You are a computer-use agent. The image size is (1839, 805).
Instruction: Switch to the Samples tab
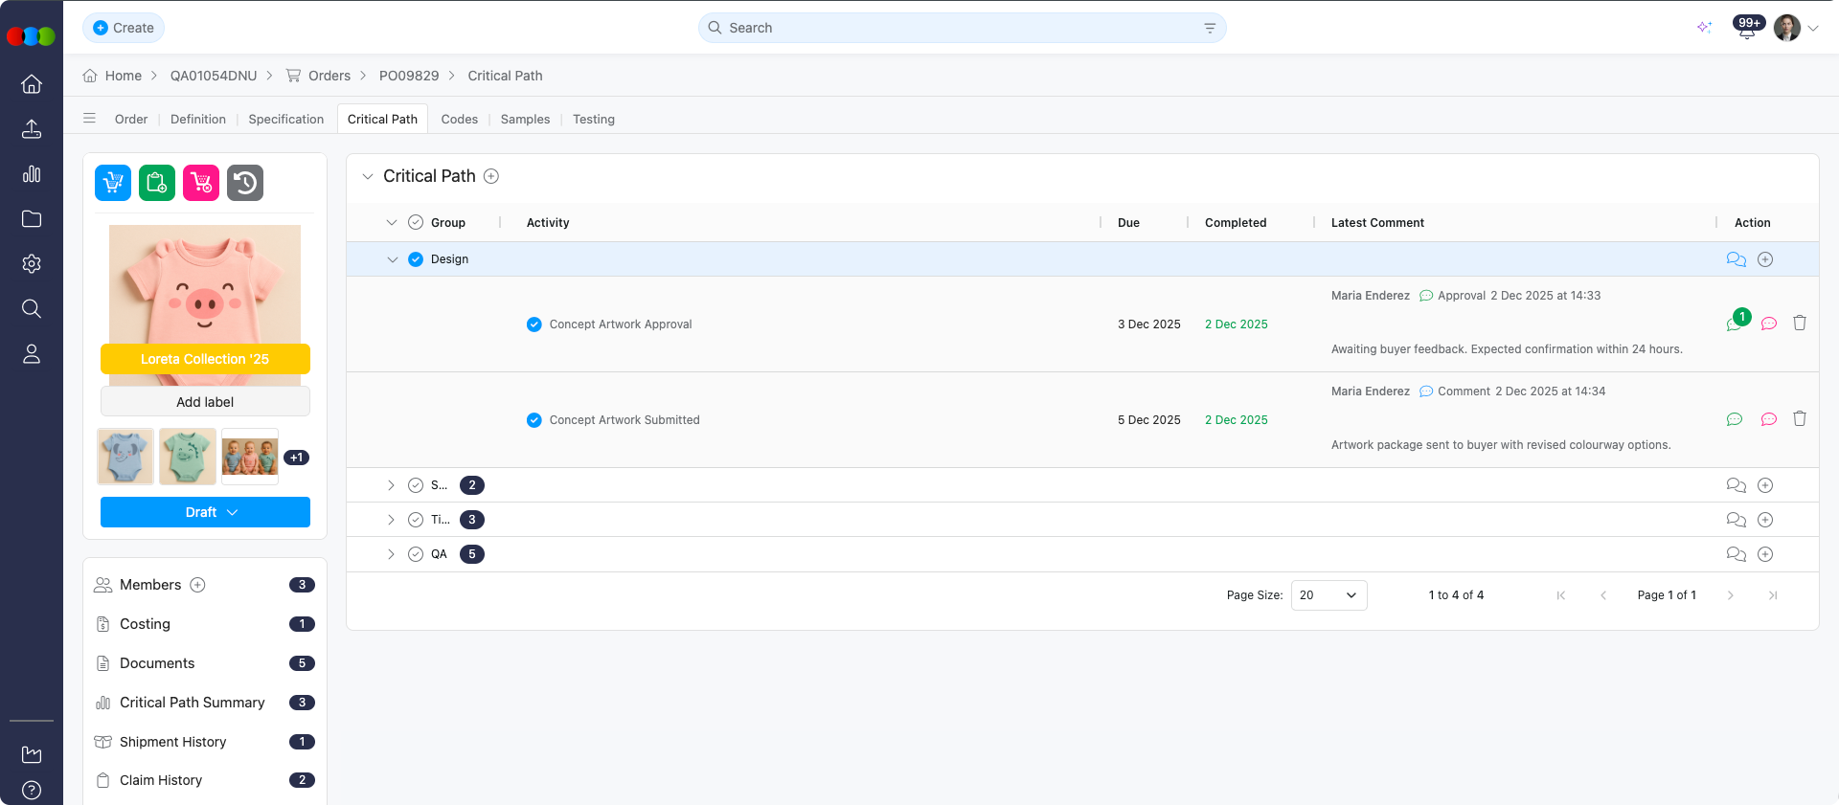click(x=525, y=120)
